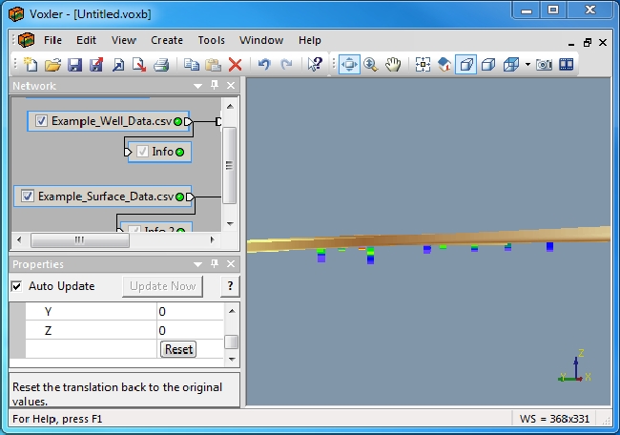
Task: Click Example_Well_Data.csv green status indicator
Action: [x=178, y=121]
